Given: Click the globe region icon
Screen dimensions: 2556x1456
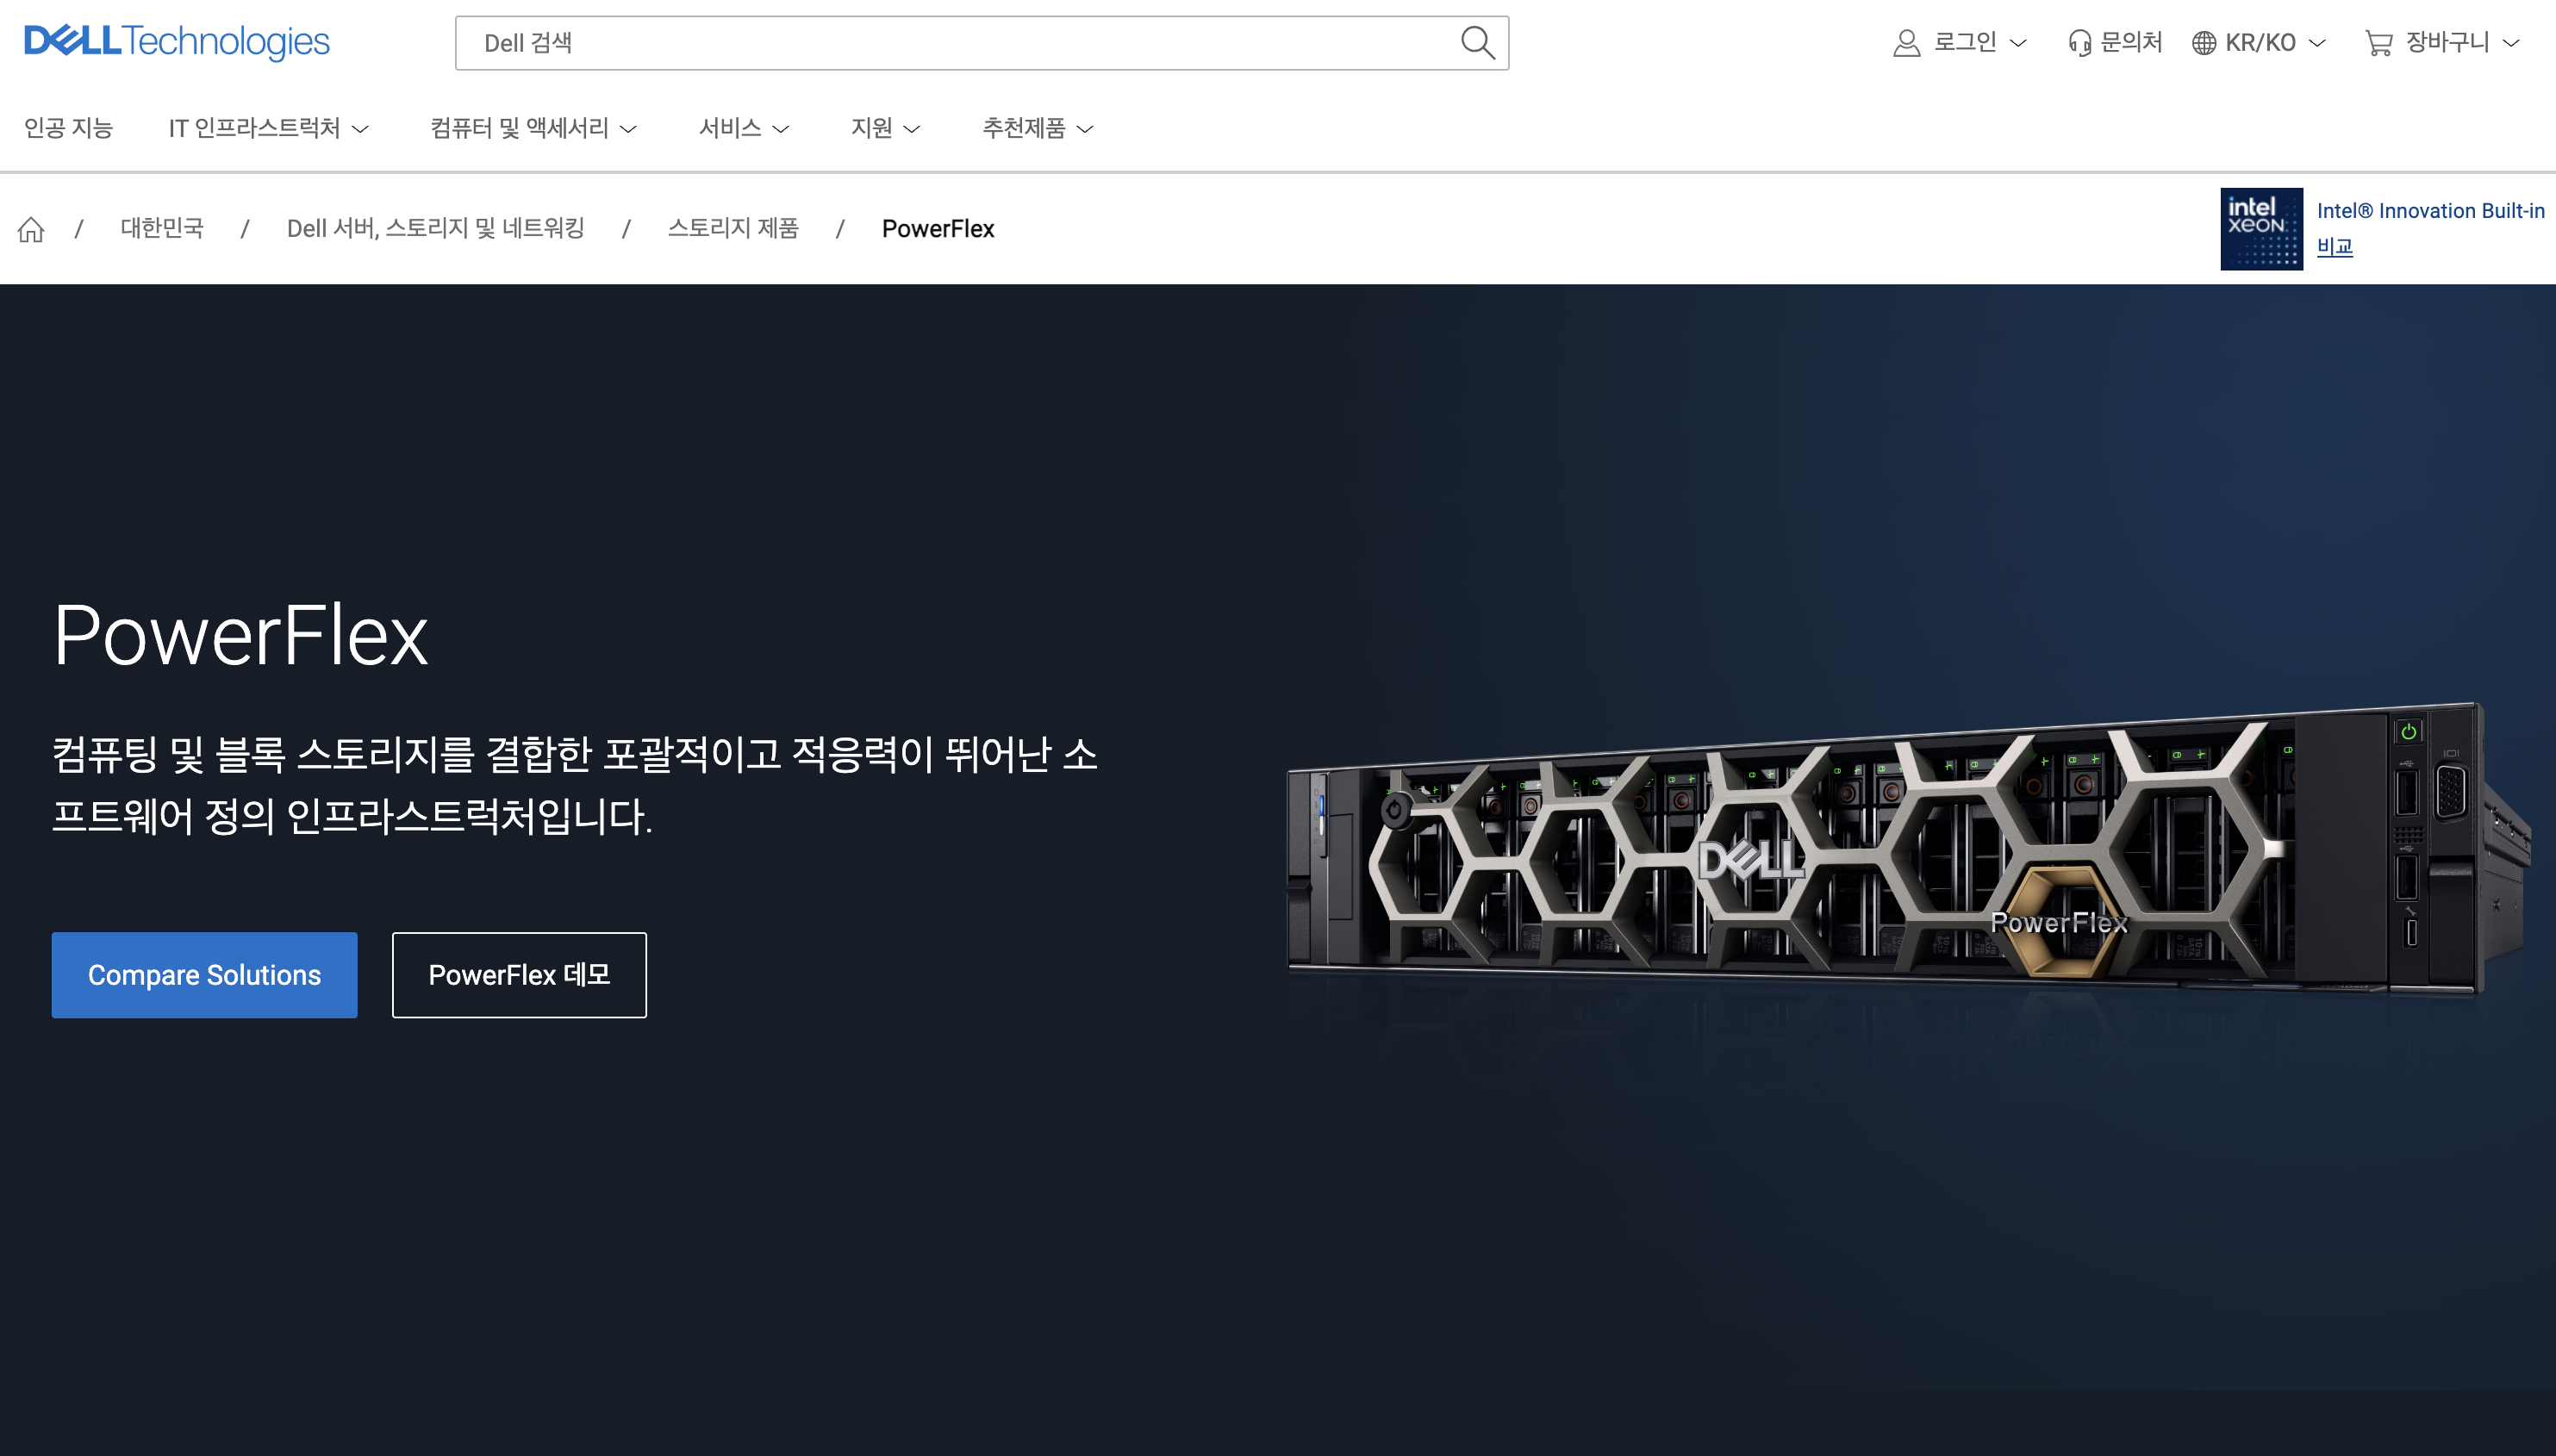Looking at the screenshot, I should point(2203,43).
